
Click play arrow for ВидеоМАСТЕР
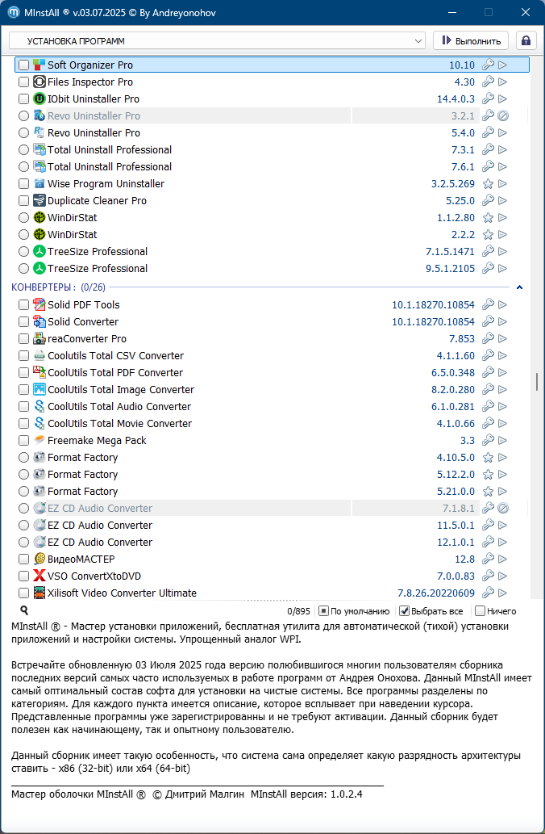502,559
